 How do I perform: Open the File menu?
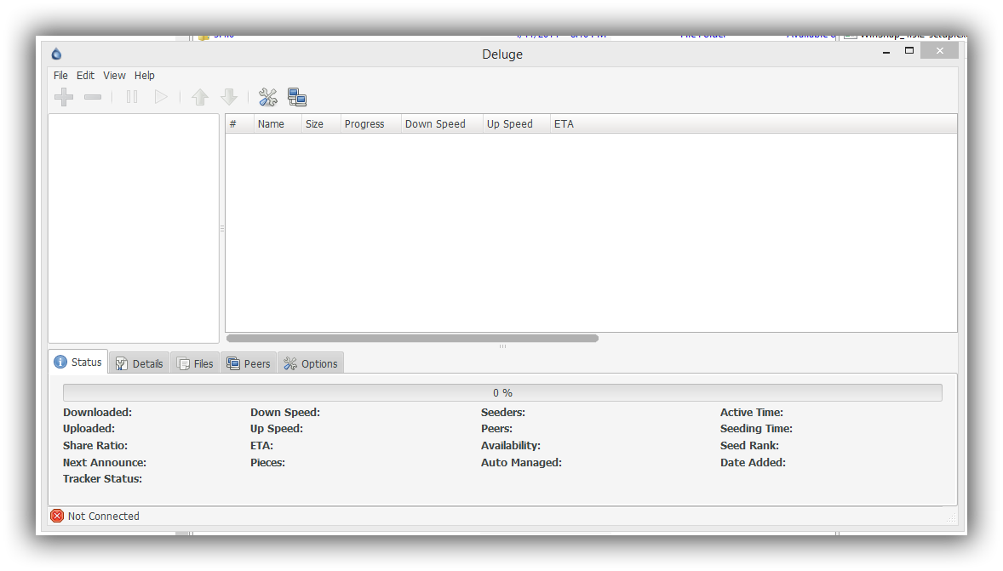coord(60,76)
